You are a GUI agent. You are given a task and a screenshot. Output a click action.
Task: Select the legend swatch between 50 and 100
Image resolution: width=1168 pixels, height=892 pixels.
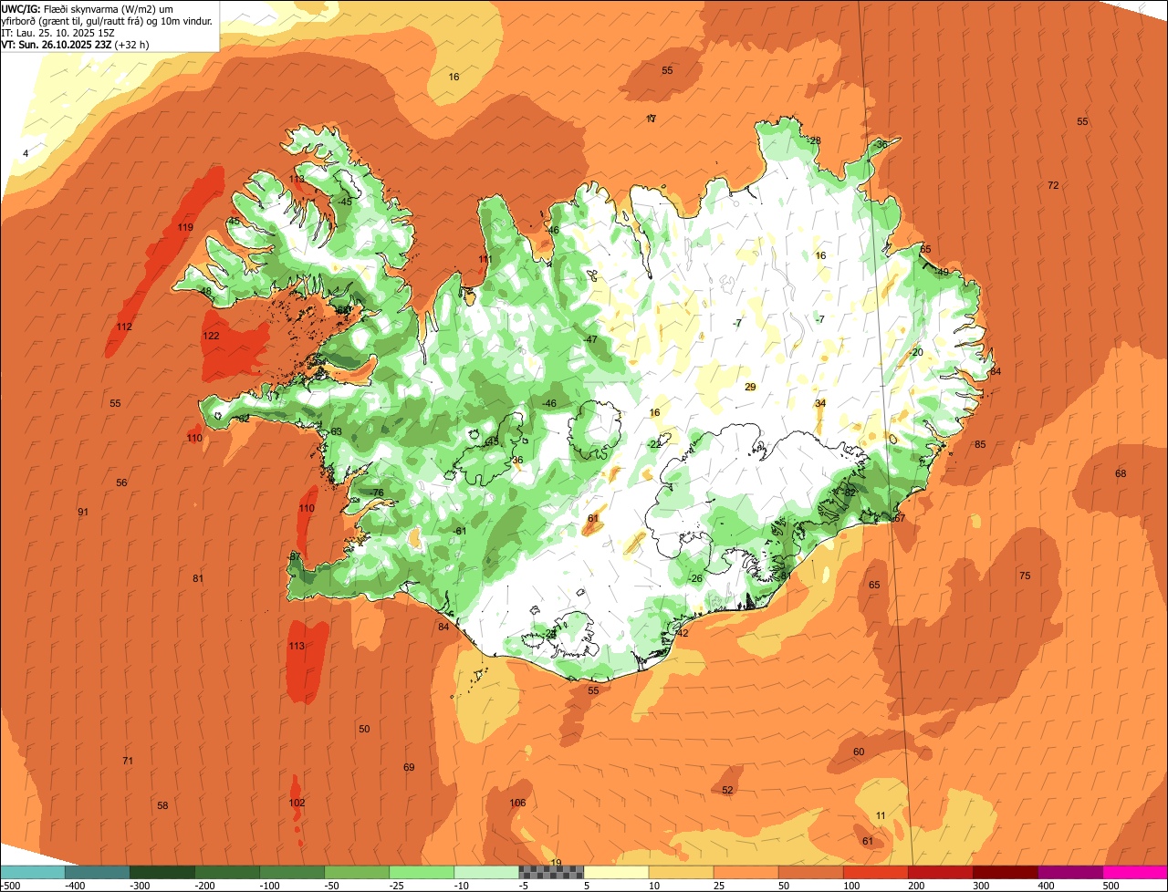(810, 872)
